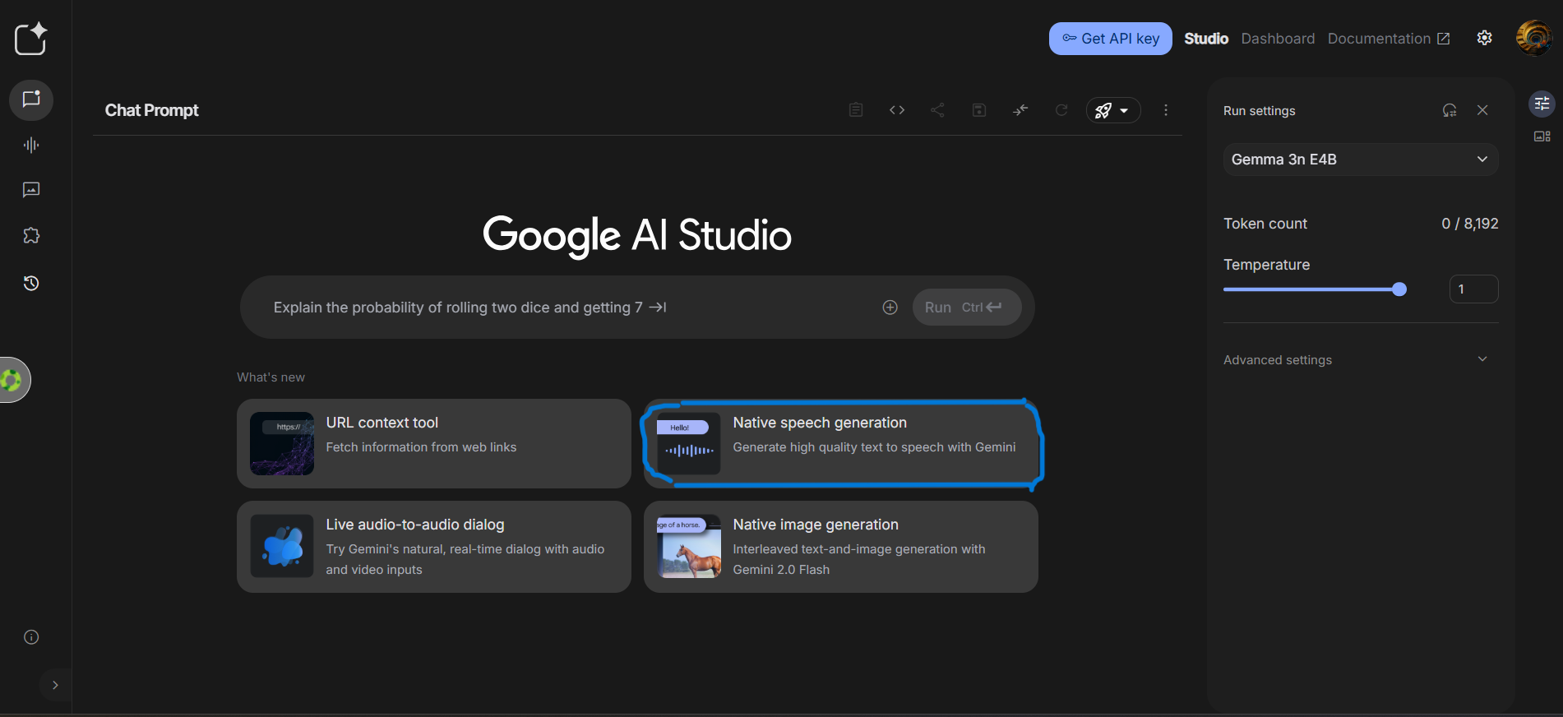Open the History clock sidebar icon
The image size is (1563, 717).
click(x=31, y=284)
